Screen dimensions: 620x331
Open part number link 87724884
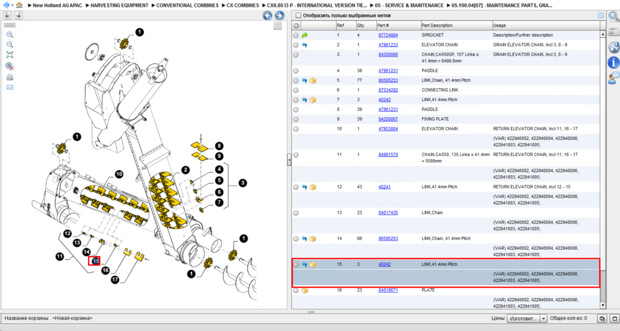tap(388, 35)
